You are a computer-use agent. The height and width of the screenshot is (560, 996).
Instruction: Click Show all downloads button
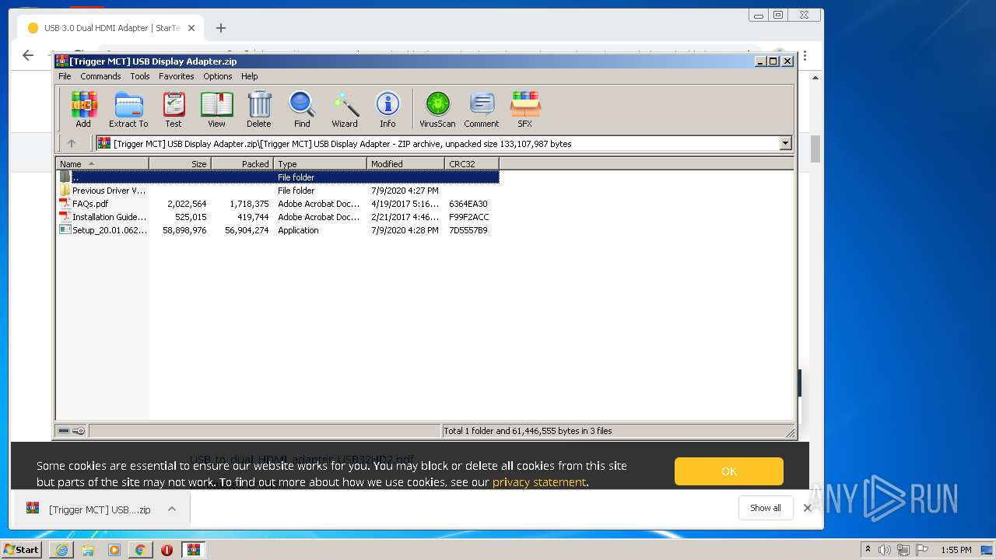[x=765, y=508]
